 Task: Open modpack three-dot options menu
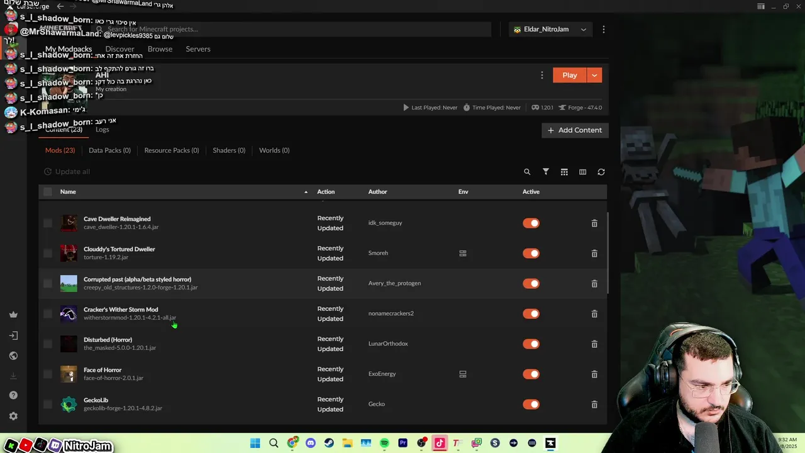pos(541,75)
